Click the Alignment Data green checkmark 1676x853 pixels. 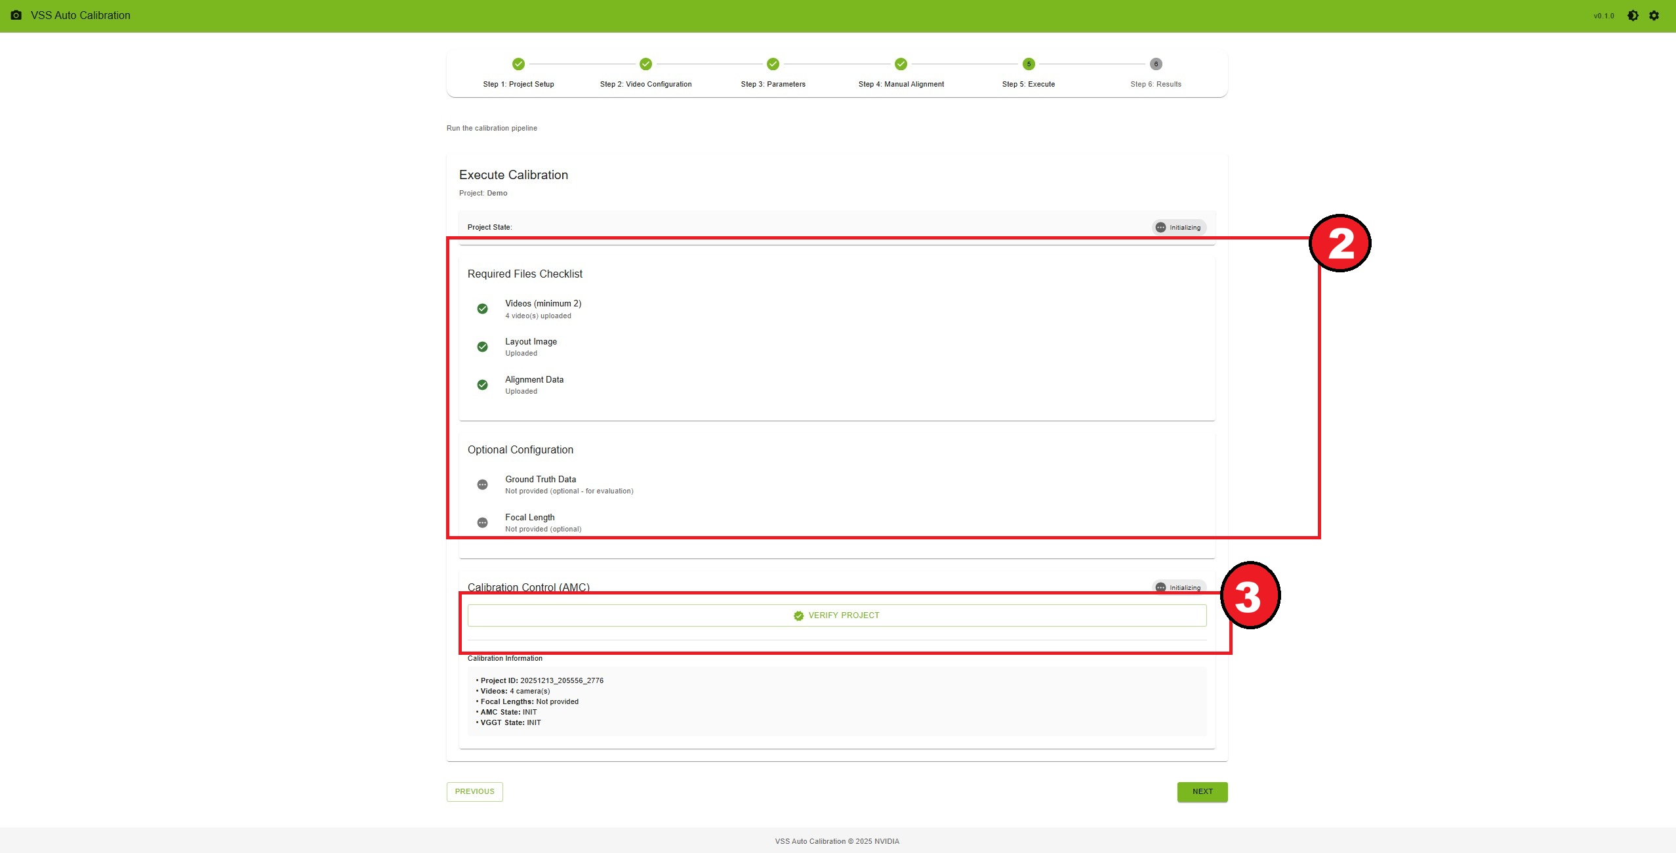click(x=482, y=385)
